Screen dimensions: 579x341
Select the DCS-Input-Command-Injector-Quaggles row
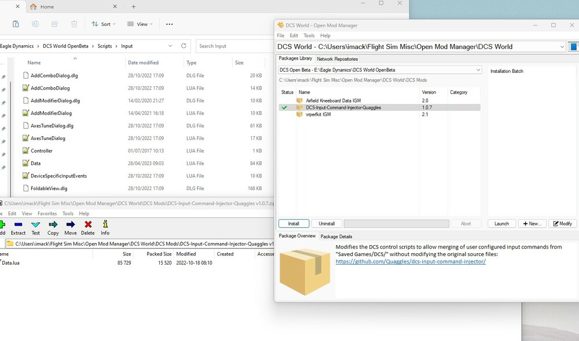coord(379,108)
